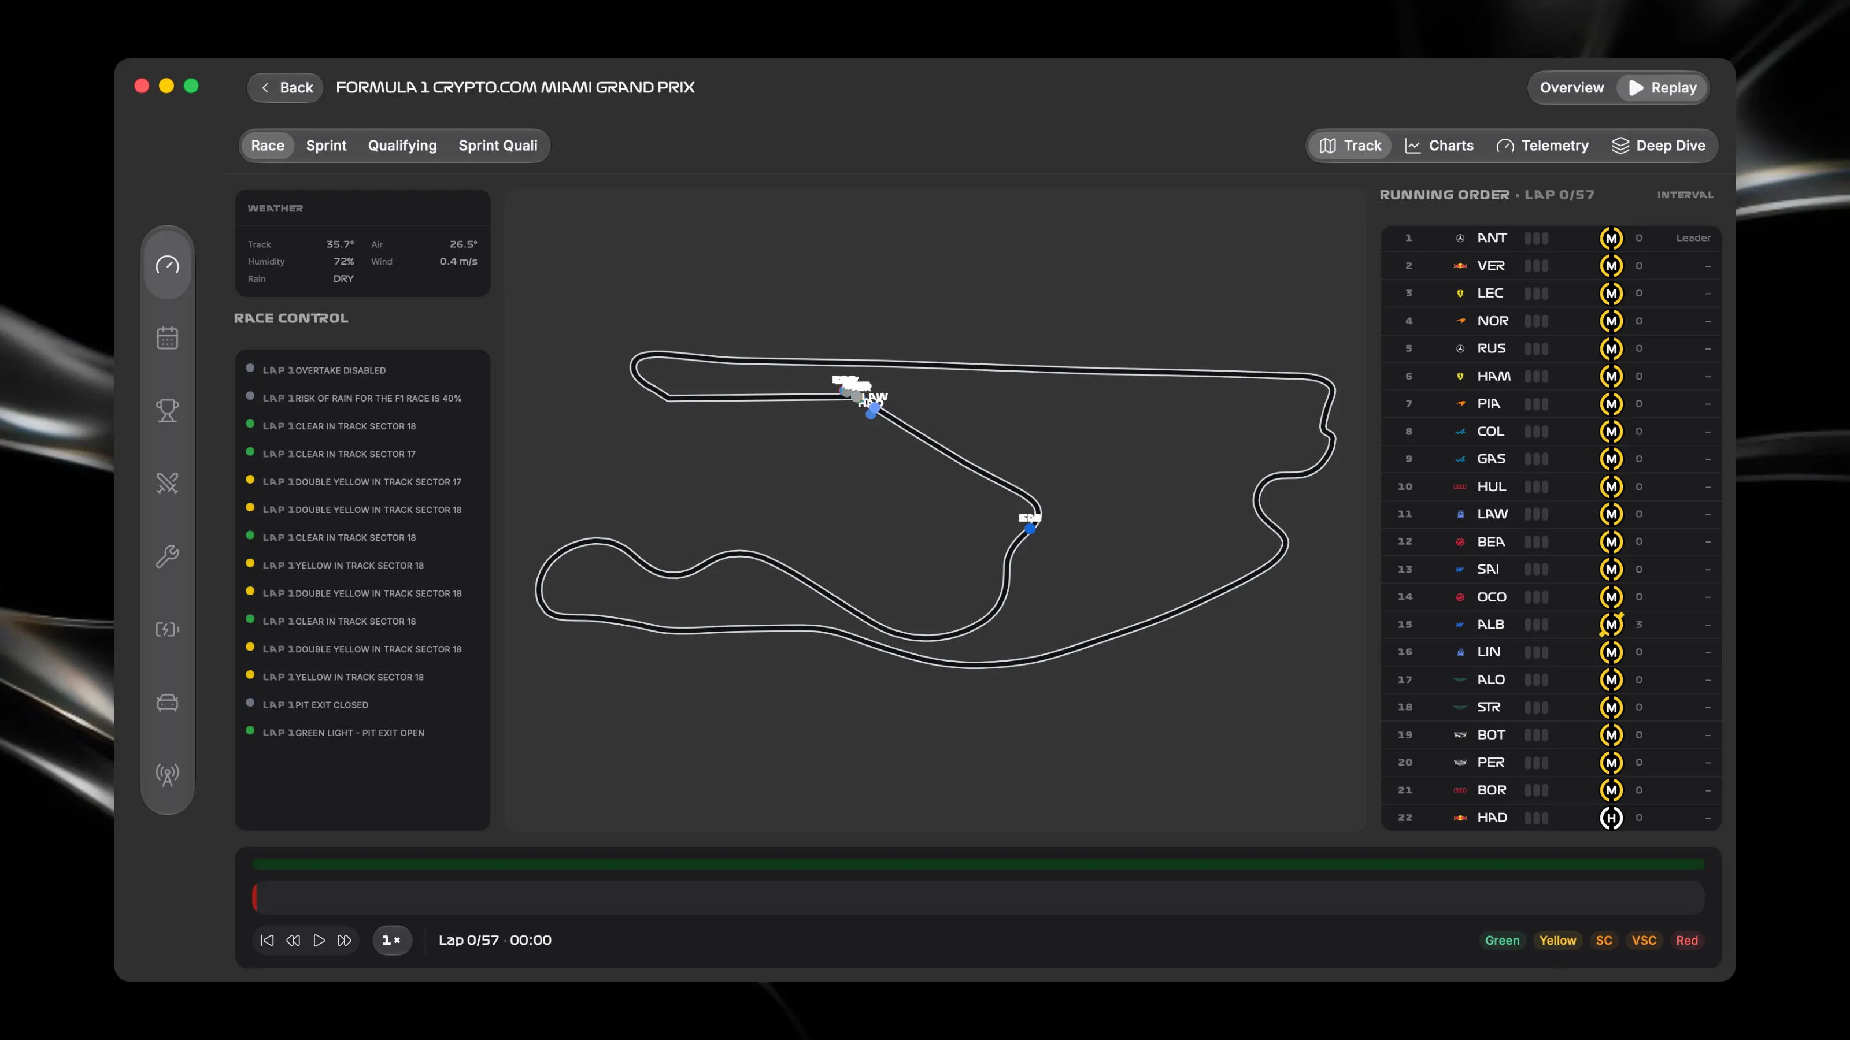Image resolution: width=1850 pixels, height=1040 pixels.
Task: Open the Deep Dive view tab
Action: pyautogui.click(x=1659, y=146)
